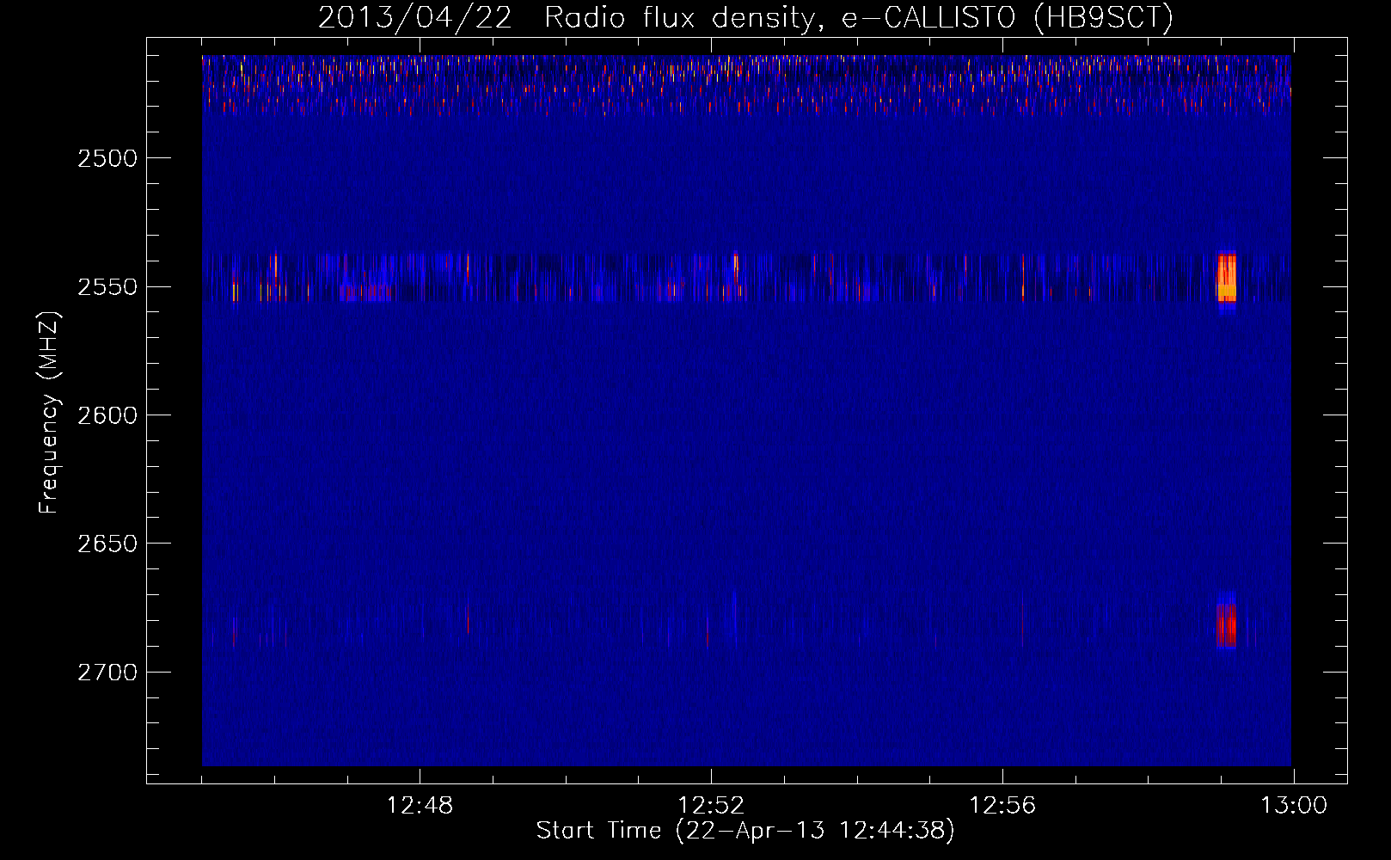This screenshot has height=860, width=1391.
Task: Click the 13:00 time axis label
Action: pos(1294,805)
